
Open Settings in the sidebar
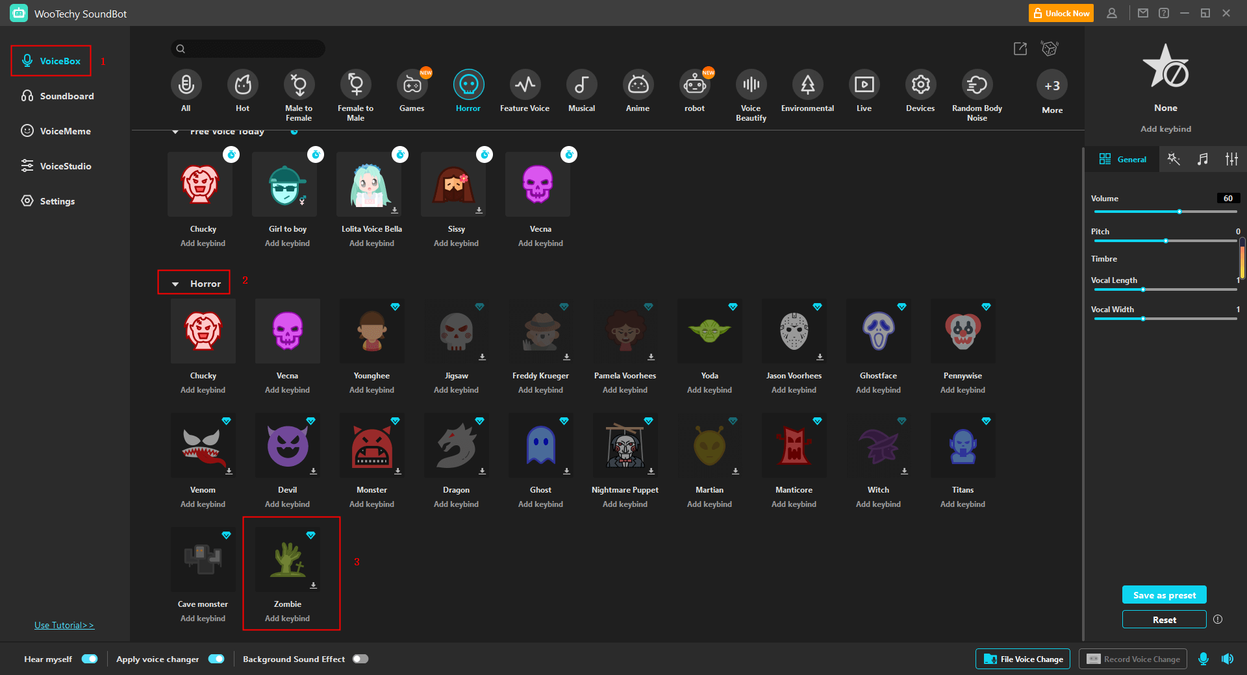[48, 201]
